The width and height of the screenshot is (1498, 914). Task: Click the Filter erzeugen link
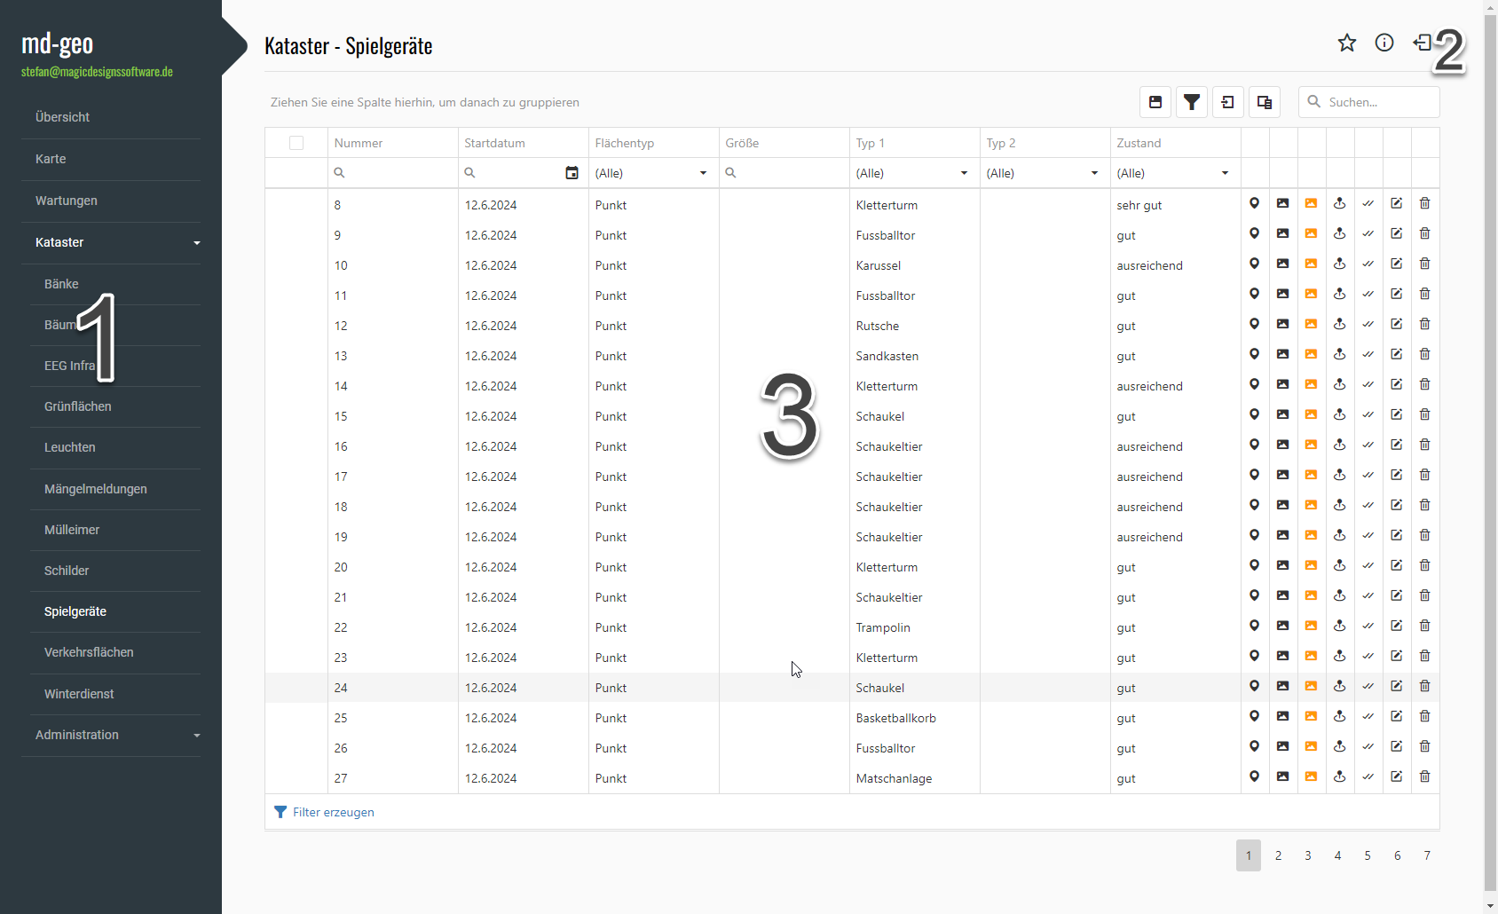pos(333,812)
